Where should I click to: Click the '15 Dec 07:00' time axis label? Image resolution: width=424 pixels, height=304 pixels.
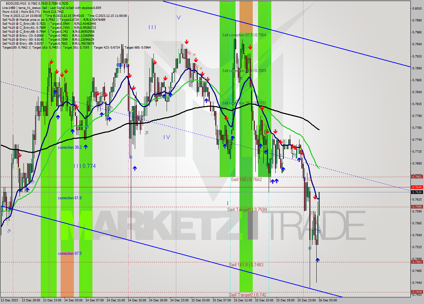pyautogui.click(x=222, y=300)
